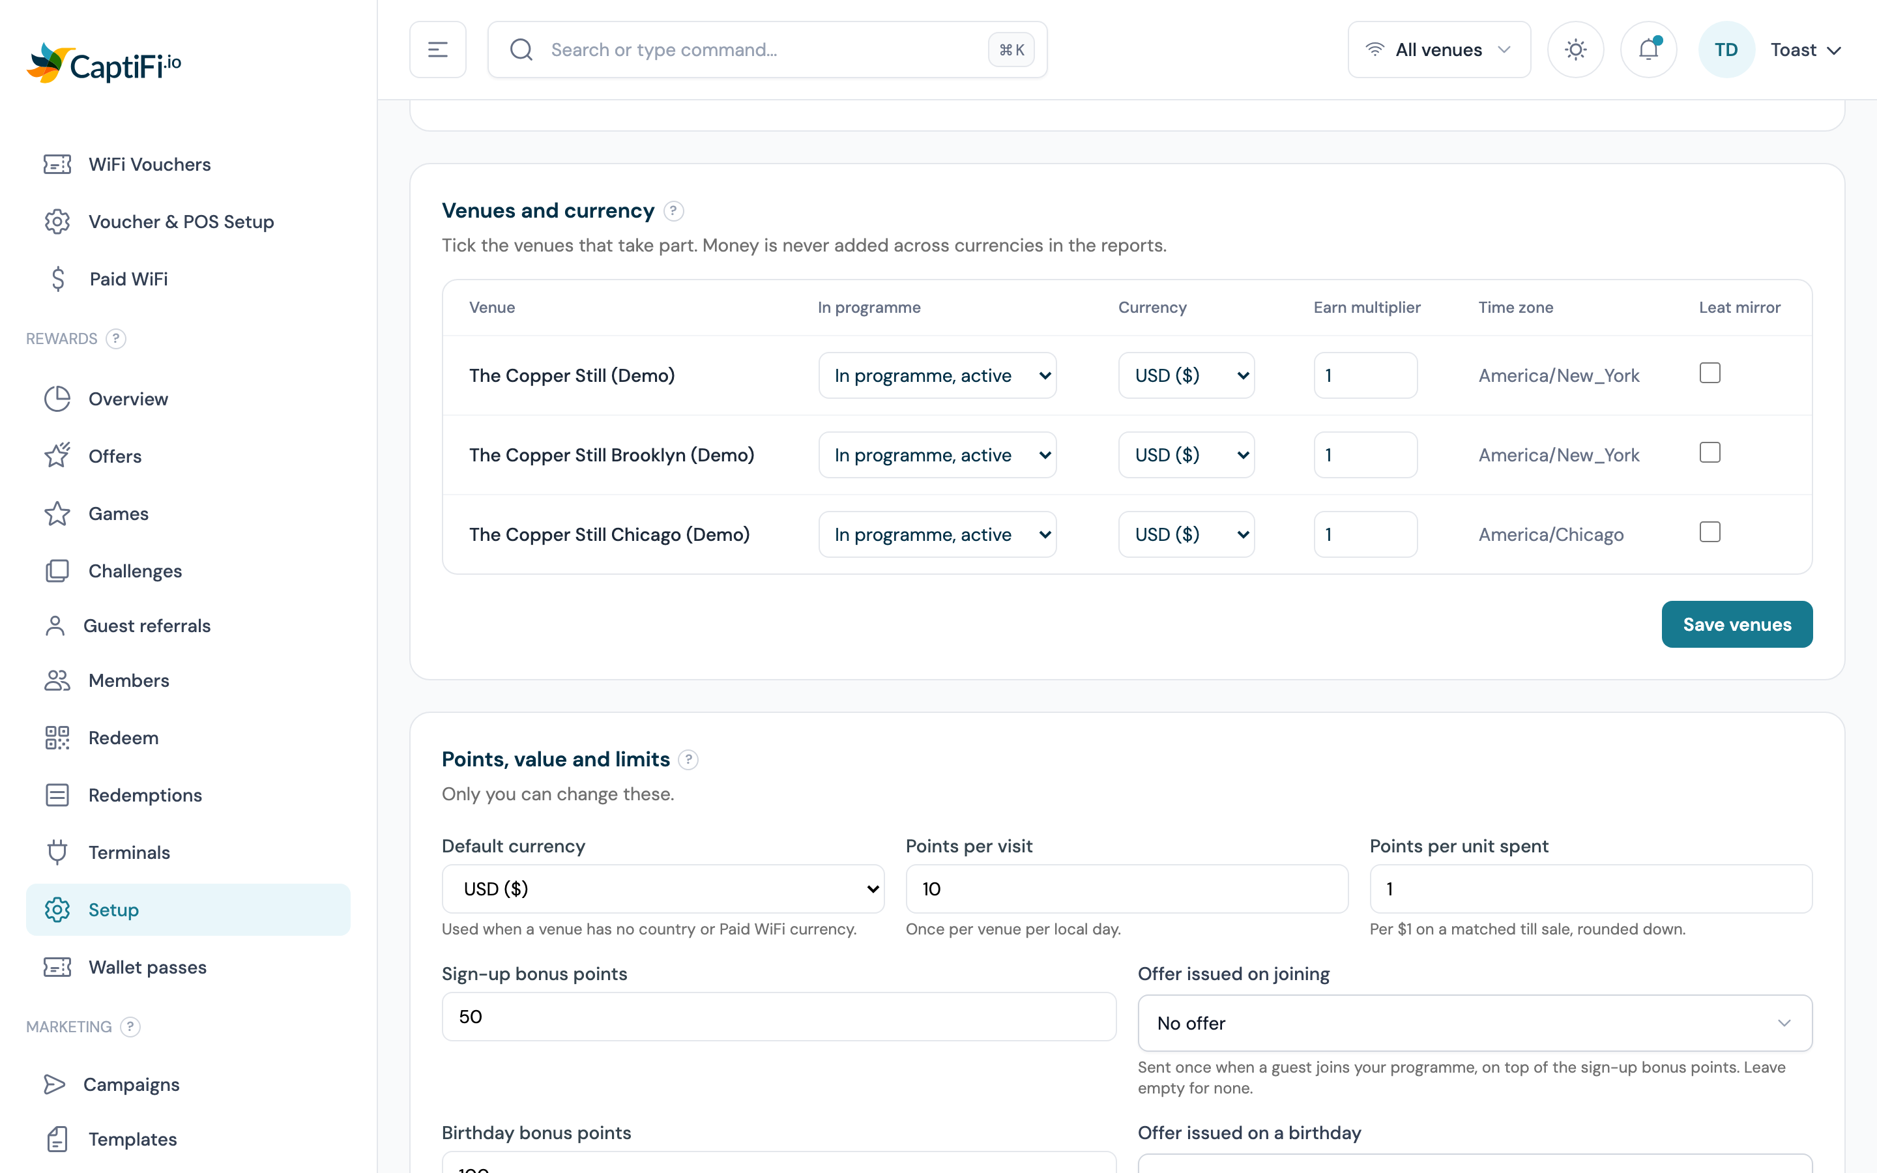
Task: Click the Save venues button
Action: (x=1737, y=624)
